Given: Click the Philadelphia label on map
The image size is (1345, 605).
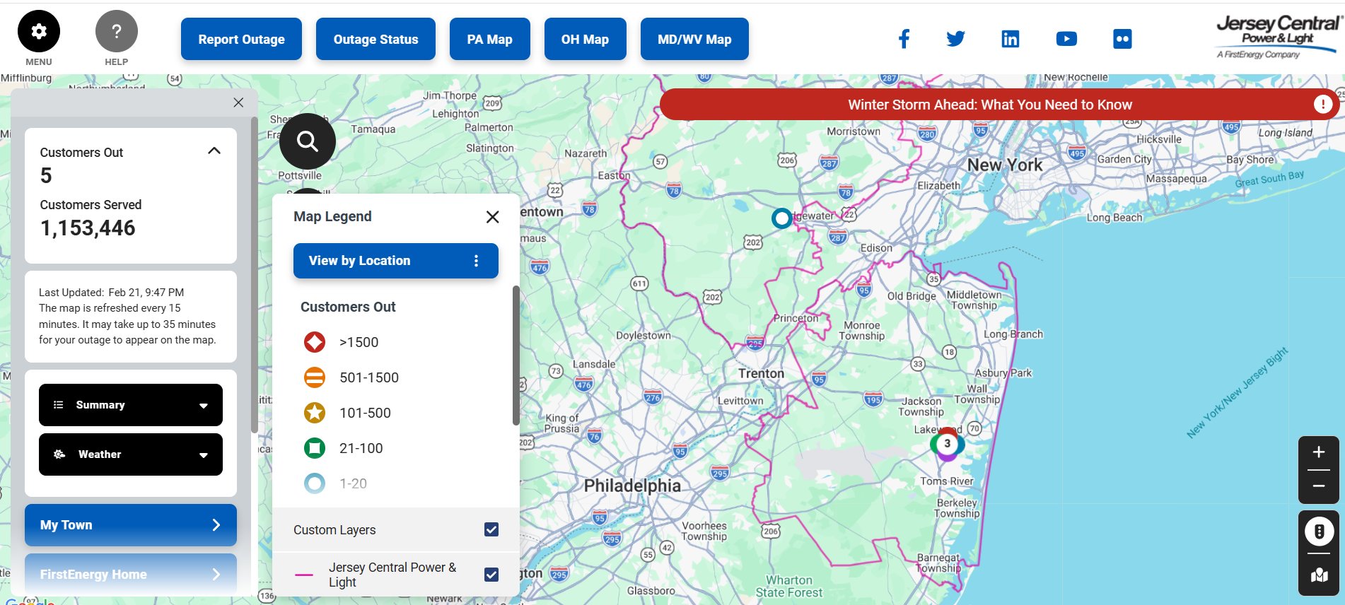Looking at the screenshot, I should [632, 486].
